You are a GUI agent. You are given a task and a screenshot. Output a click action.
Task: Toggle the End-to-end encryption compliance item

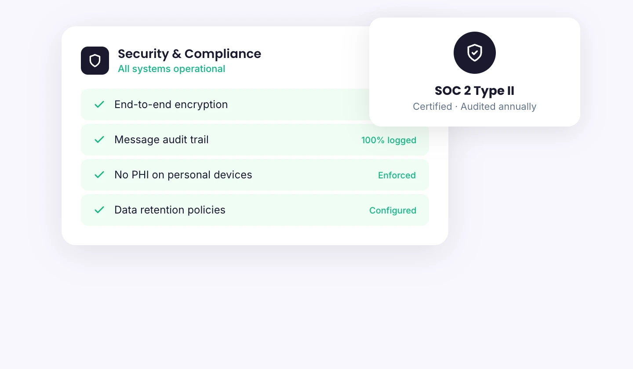click(255, 105)
